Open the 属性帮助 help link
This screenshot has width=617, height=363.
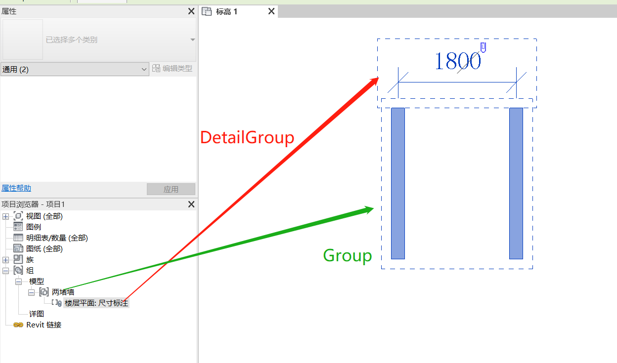16,188
